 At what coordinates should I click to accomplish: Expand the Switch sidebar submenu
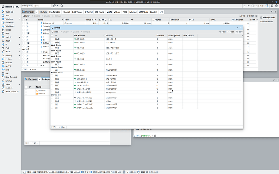[x=19, y=37]
